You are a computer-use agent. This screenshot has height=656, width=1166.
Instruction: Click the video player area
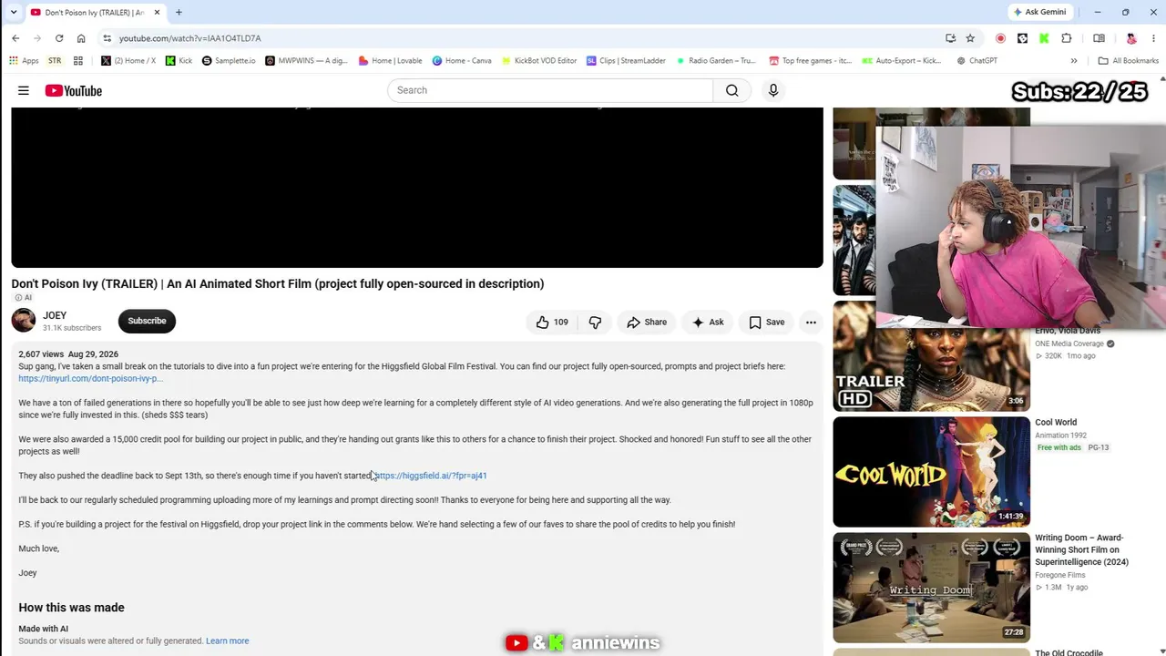pos(417,188)
